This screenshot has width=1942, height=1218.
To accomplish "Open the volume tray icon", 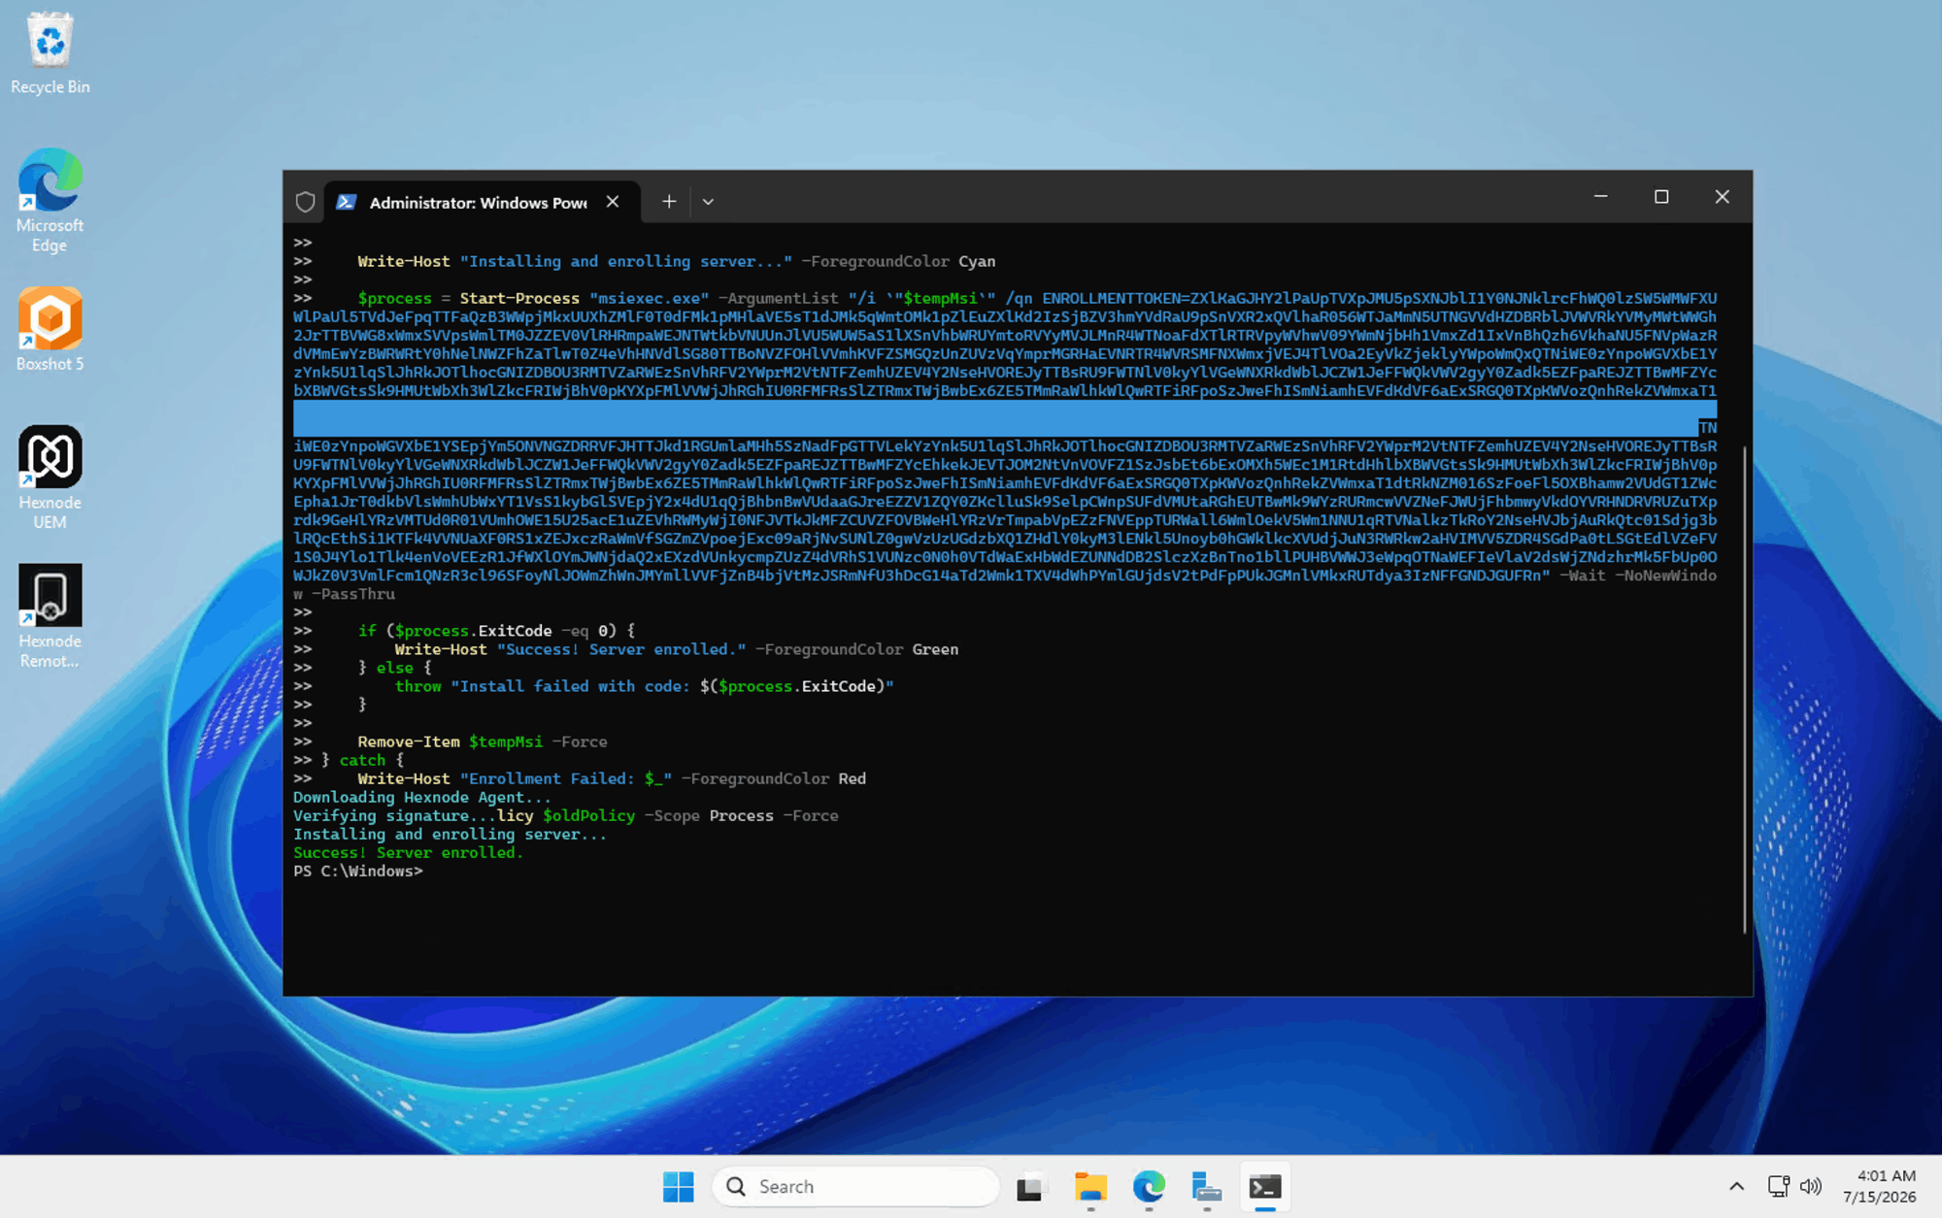I will pyautogui.click(x=1811, y=1187).
